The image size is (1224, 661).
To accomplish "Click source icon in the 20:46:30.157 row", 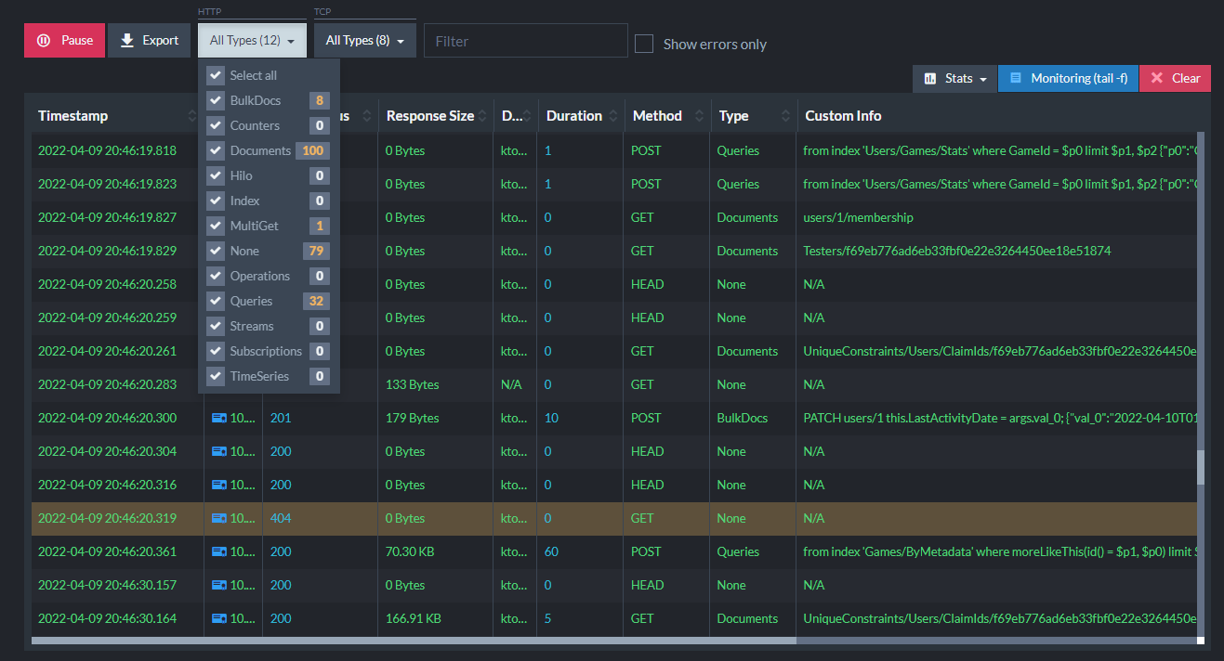I will click(219, 585).
